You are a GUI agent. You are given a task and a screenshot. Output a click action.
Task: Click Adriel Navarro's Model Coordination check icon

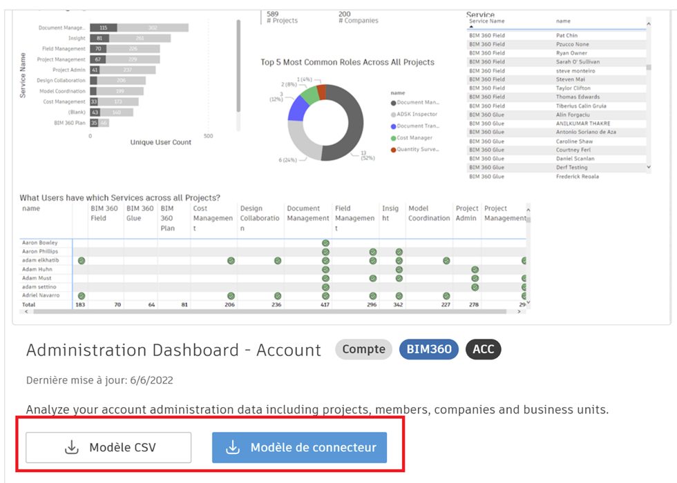point(446,296)
